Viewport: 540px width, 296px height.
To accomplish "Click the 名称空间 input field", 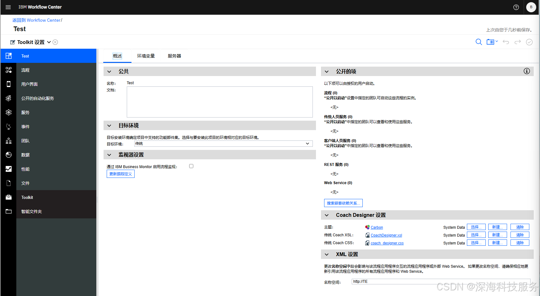I will point(441,282).
